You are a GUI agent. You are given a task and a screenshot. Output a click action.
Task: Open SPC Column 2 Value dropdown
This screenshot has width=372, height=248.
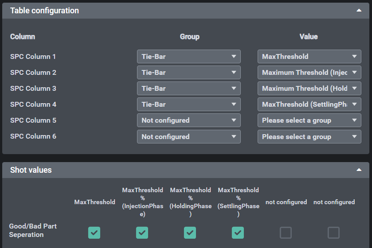[x=309, y=73]
